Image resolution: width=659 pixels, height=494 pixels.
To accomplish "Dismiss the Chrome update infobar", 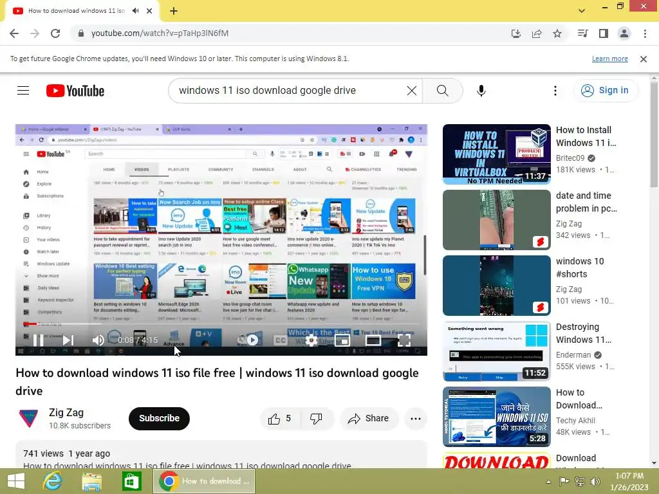I will pyautogui.click(x=644, y=59).
